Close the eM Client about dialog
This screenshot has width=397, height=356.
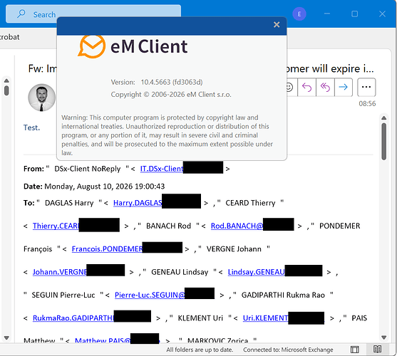[277, 24]
